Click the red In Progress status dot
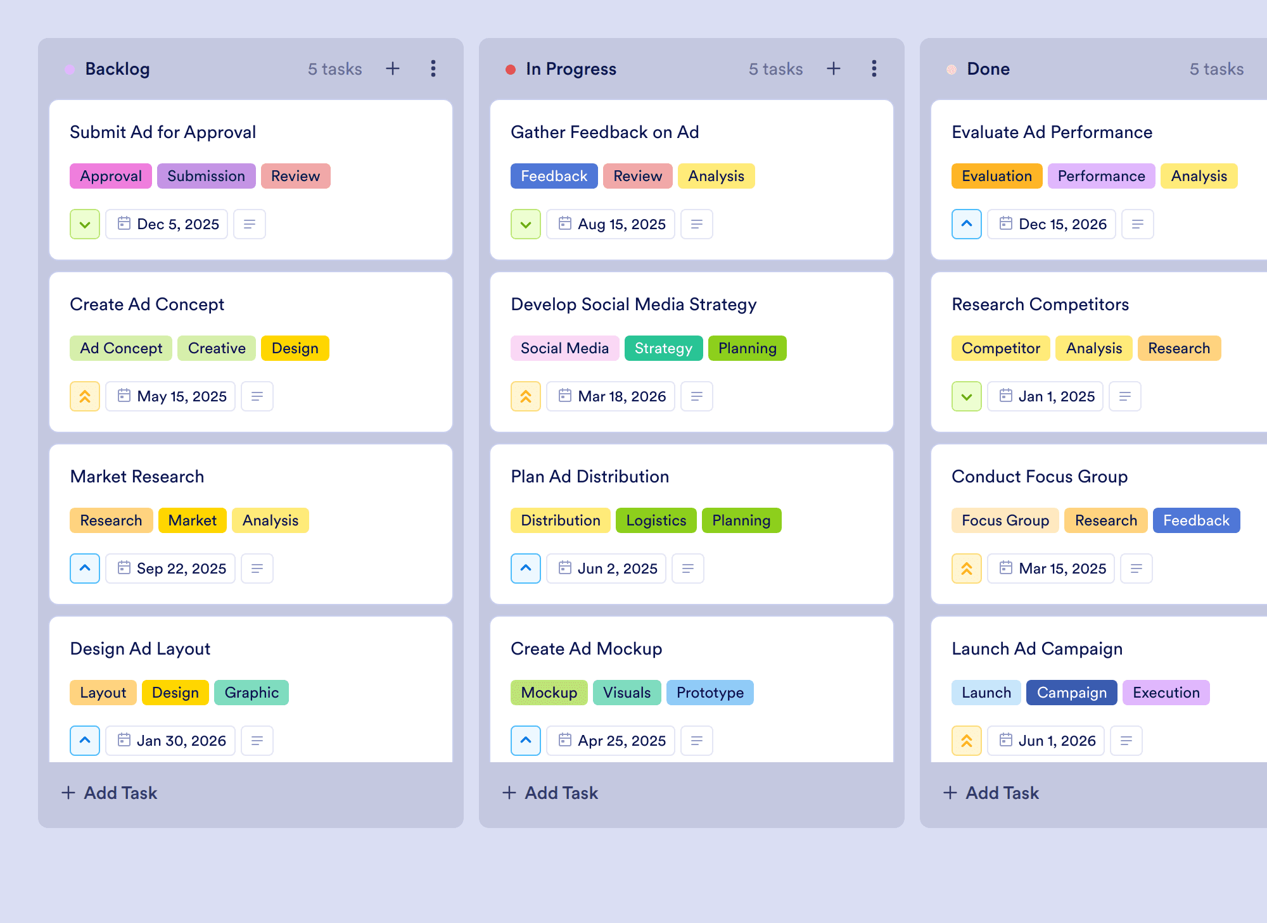Image resolution: width=1267 pixels, height=923 pixels. 511,70
